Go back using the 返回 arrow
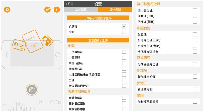This screenshot has height=112, width=204. [69, 4]
